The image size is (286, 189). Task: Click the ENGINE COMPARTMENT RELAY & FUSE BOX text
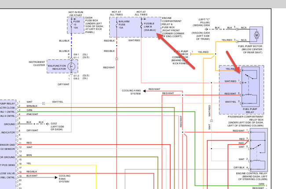173,27
